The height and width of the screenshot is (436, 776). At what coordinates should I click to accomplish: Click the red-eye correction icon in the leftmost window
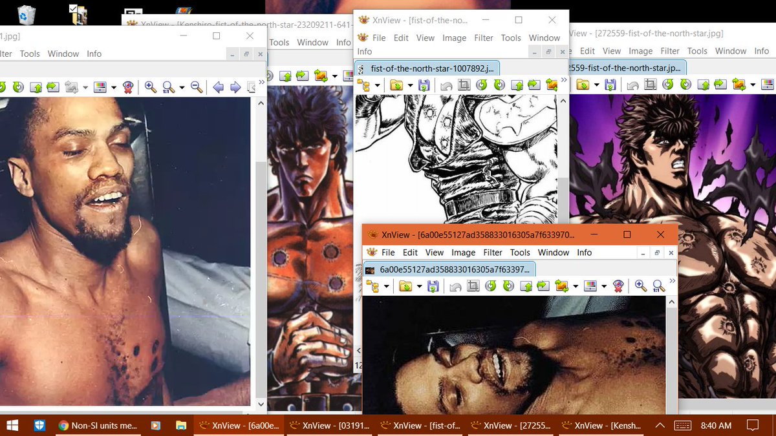(x=128, y=87)
